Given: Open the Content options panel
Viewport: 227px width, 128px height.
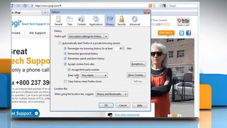Looking at the screenshot, I should 81,21.
